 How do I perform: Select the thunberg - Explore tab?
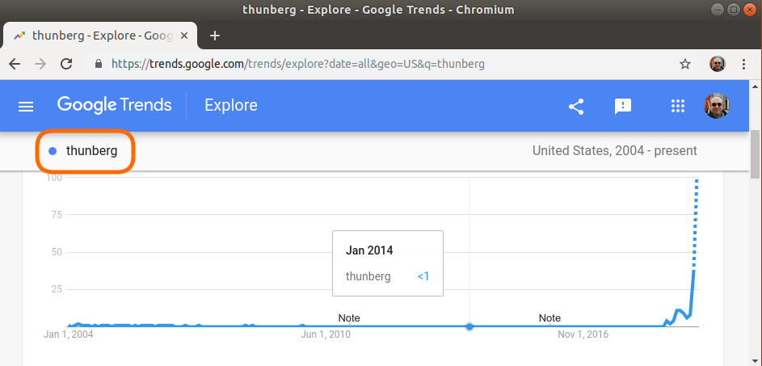[100, 36]
